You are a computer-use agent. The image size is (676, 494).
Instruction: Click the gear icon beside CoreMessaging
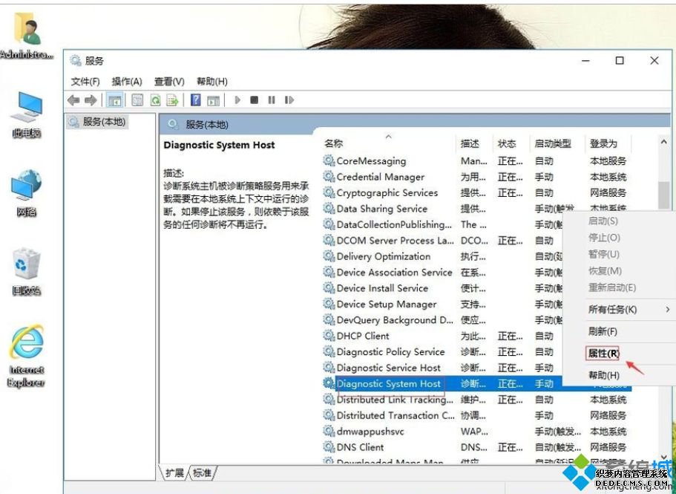329,161
